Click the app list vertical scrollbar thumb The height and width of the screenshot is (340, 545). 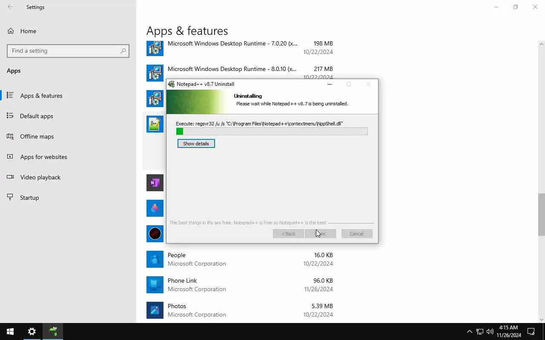coord(542,214)
